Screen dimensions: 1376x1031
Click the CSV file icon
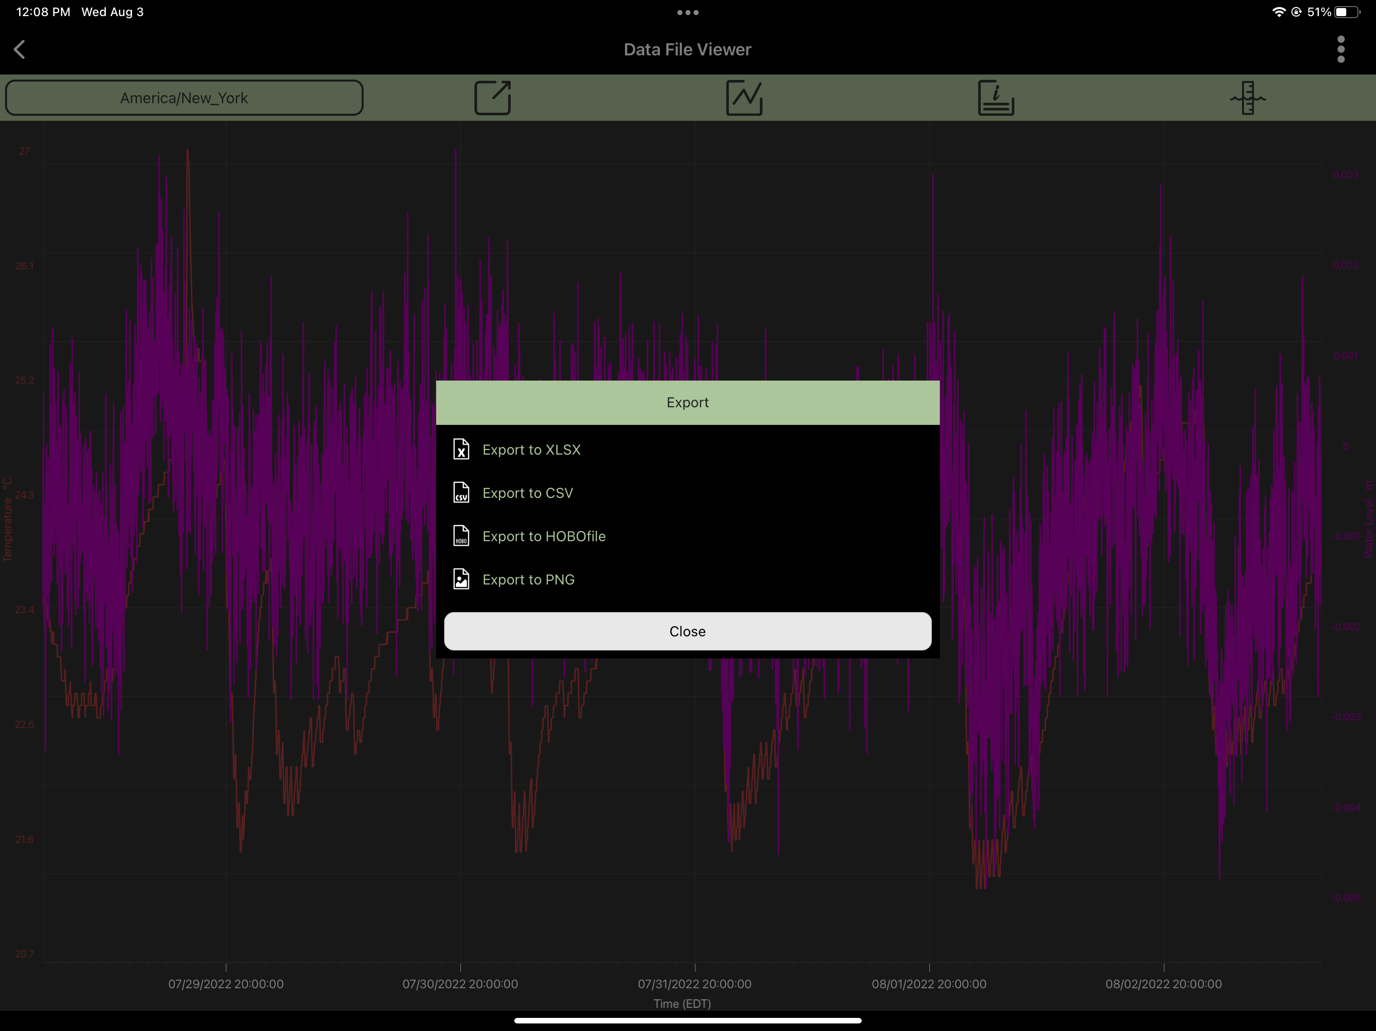[x=461, y=492]
